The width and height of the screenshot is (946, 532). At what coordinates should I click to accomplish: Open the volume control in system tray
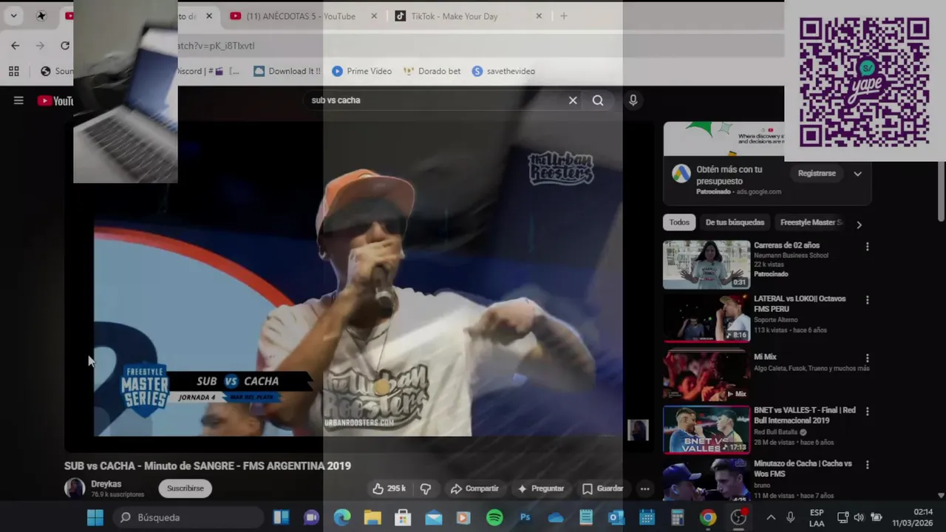pyautogui.click(x=859, y=517)
